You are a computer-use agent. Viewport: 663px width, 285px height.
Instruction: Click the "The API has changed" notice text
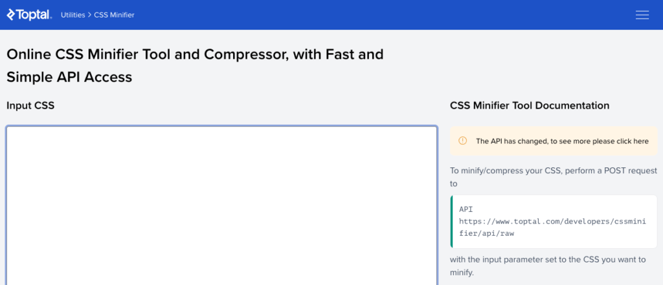pyautogui.click(x=563, y=141)
